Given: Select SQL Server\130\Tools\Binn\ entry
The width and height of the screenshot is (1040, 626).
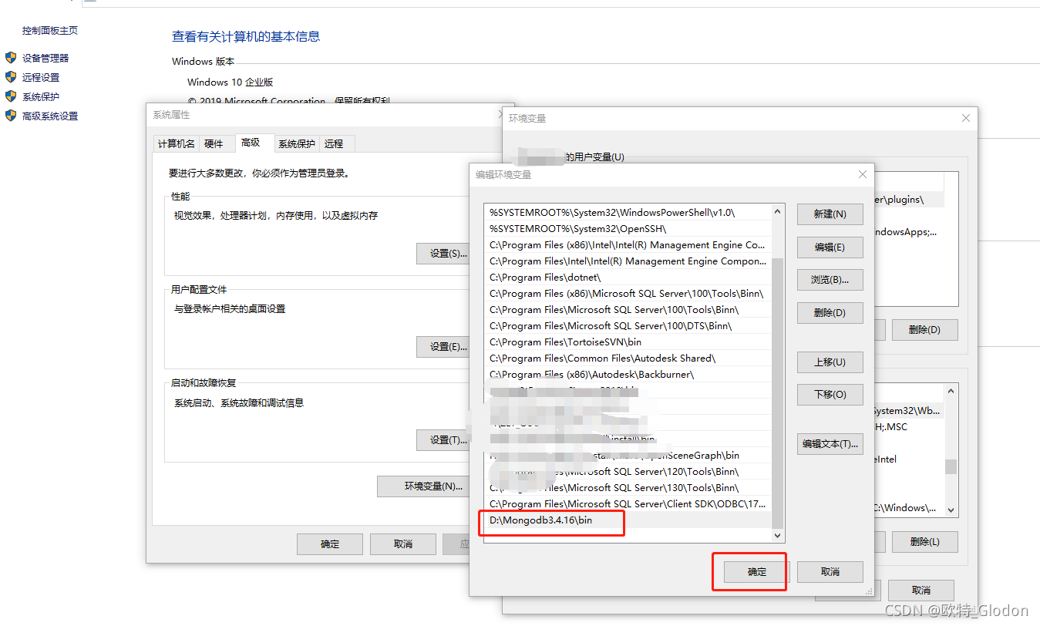Looking at the screenshot, I should [x=628, y=488].
